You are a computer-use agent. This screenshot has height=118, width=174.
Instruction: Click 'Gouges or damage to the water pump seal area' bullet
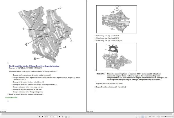pyautogui.click(x=28, y=87)
